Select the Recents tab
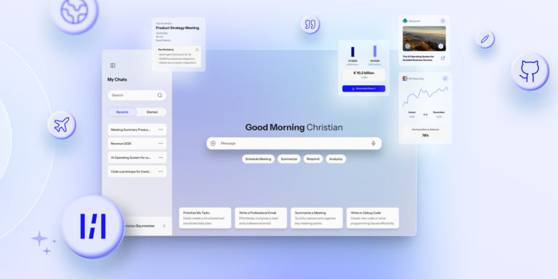Screen dimensions: 558x279 pyautogui.click(x=122, y=112)
